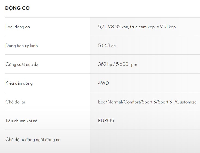Select the Kiểu dẫn động label
200x153 pixels.
[x=19, y=83]
